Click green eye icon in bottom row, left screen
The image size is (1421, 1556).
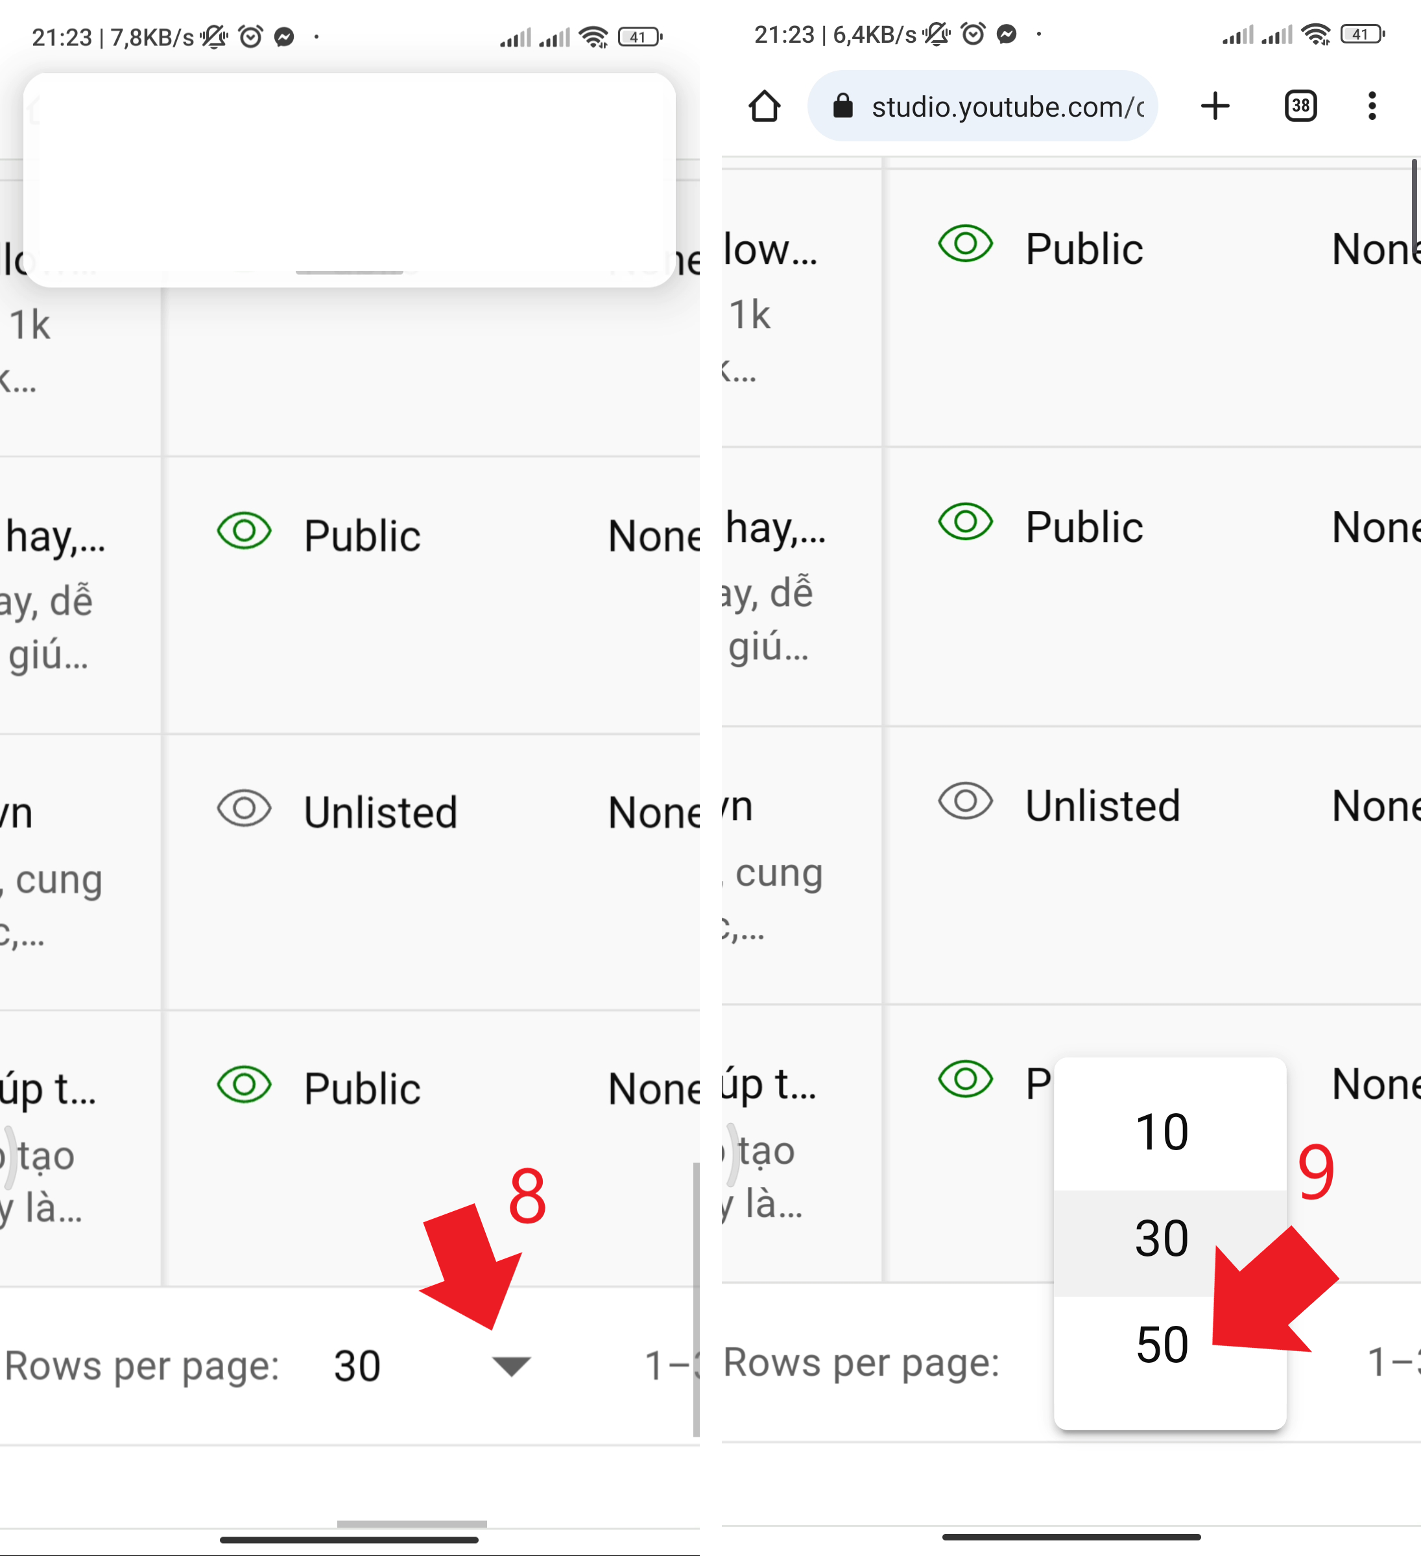point(244,1085)
